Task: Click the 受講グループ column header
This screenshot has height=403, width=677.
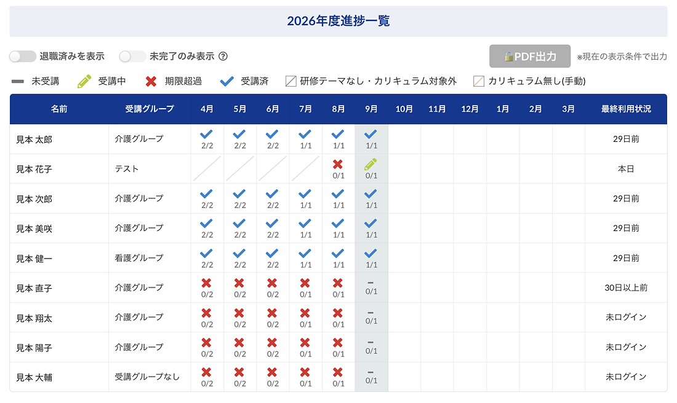Action: pyautogui.click(x=150, y=109)
